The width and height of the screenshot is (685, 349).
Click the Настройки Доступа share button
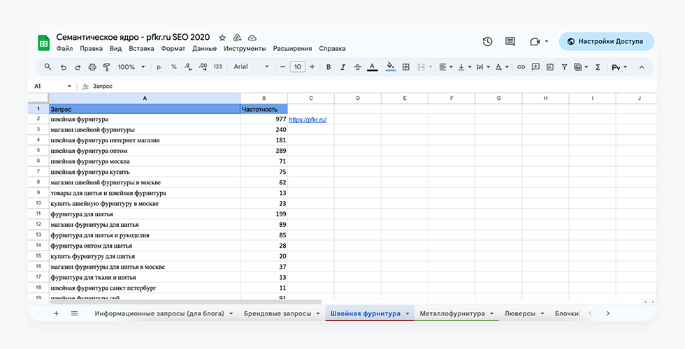tap(605, 41)
